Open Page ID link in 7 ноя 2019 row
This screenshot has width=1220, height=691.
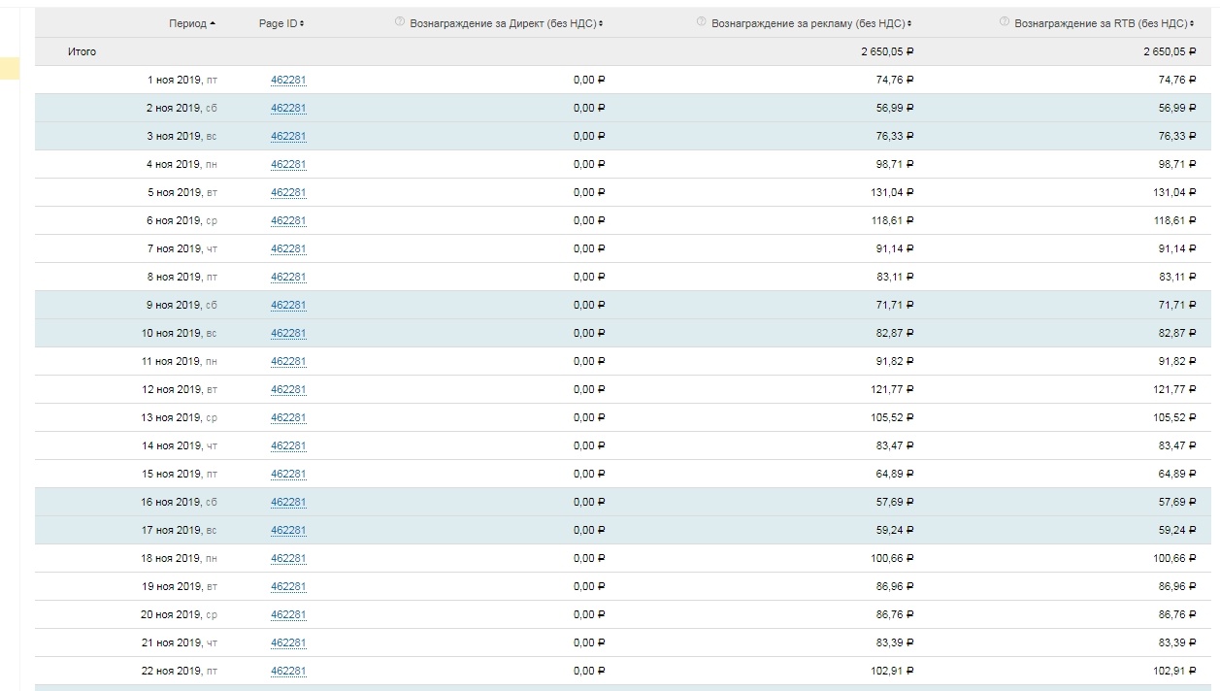click(x=288, y=249)
